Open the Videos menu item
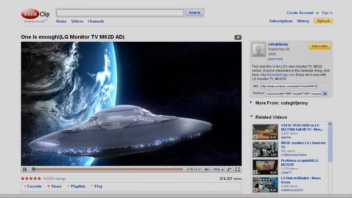The width and height of the screenshot is (352, 198). click(77, 21)
